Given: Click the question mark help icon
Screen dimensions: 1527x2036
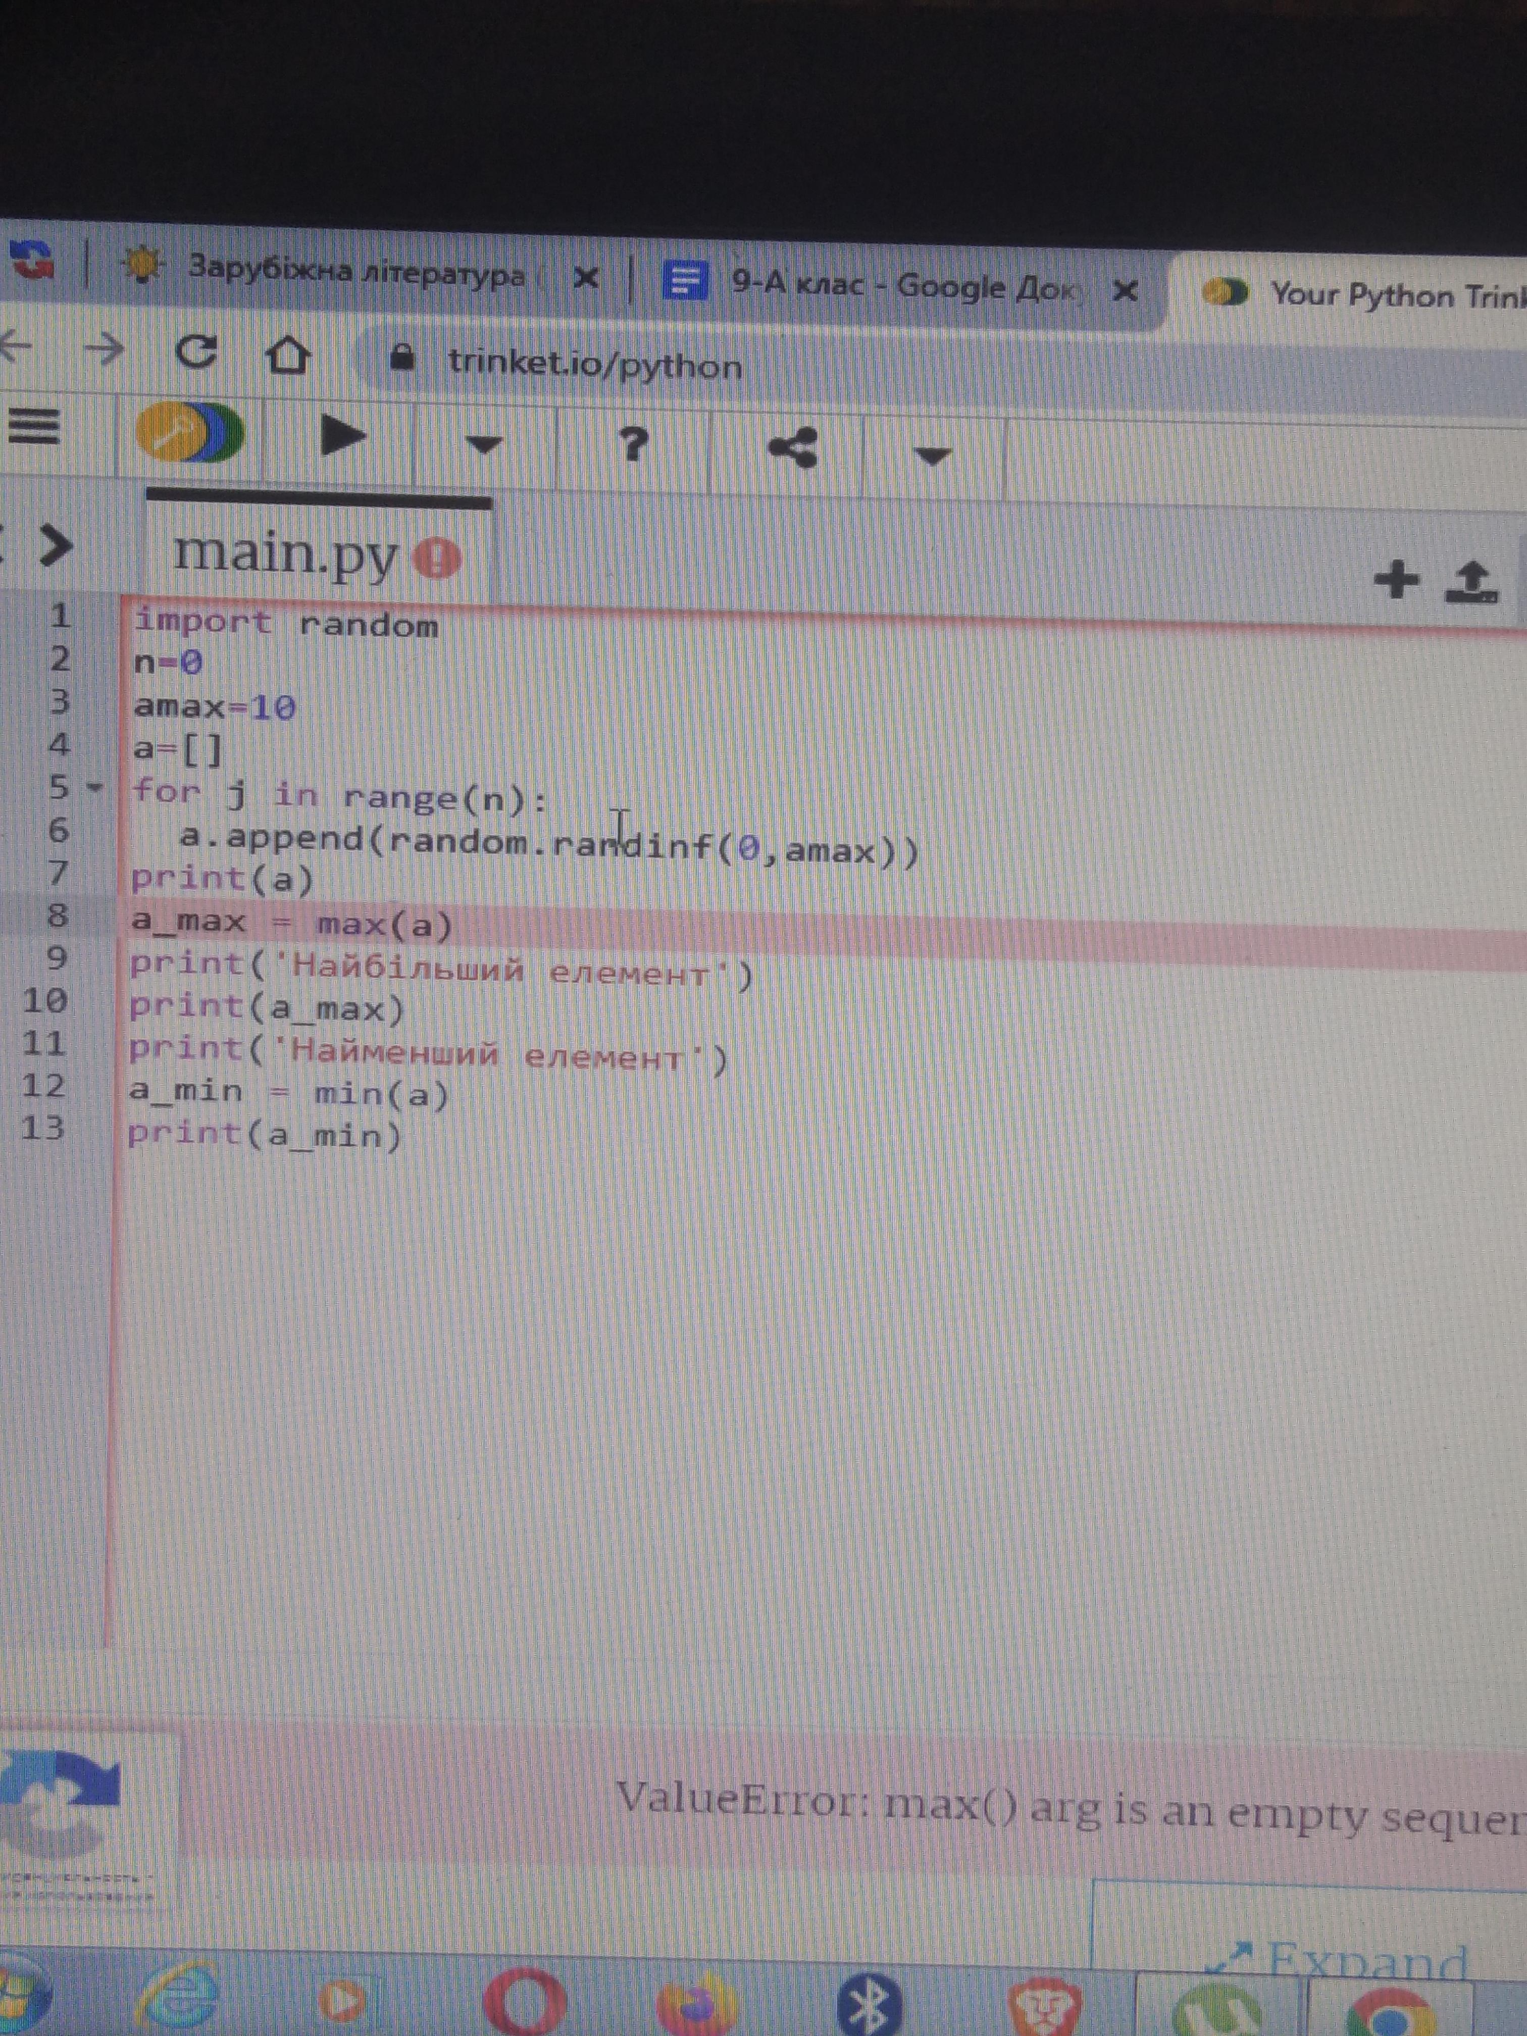Looking at the screenshot, I should coord(632,444).
